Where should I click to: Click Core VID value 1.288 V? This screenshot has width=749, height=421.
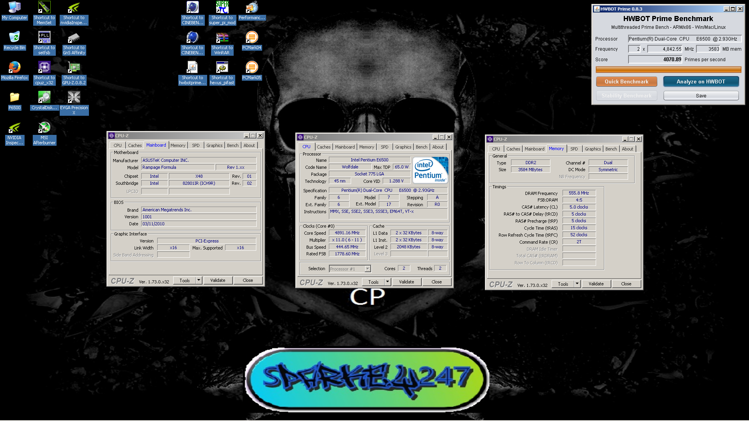[x=396, y=181]
